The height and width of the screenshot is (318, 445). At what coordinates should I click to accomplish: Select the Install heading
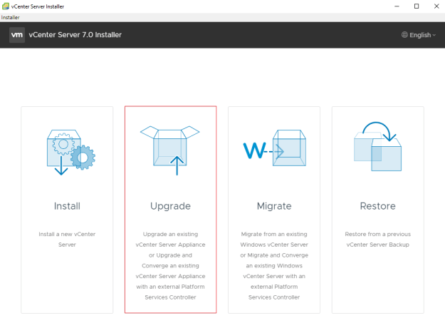click(67, 206)
